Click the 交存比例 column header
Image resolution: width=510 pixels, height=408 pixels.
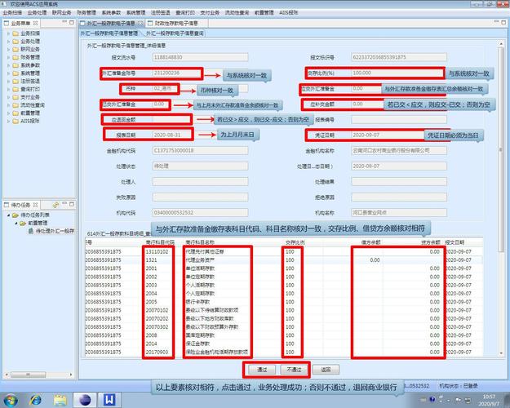pyautogui.click(x=295, y=242)
